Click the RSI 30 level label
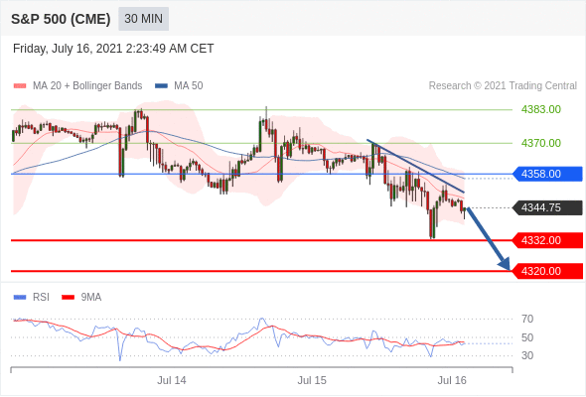The image size is (586, 397). 527,355
